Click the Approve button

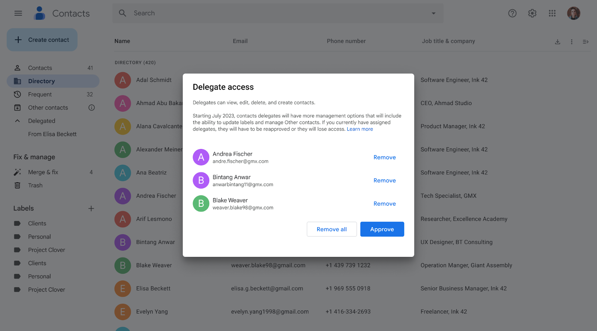(382, 229)
